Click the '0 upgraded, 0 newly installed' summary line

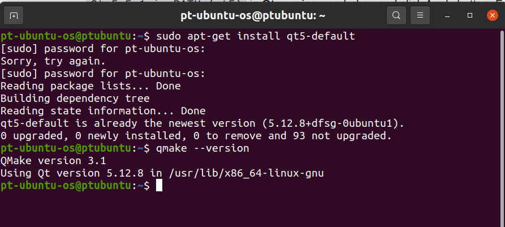pos(196,136)
